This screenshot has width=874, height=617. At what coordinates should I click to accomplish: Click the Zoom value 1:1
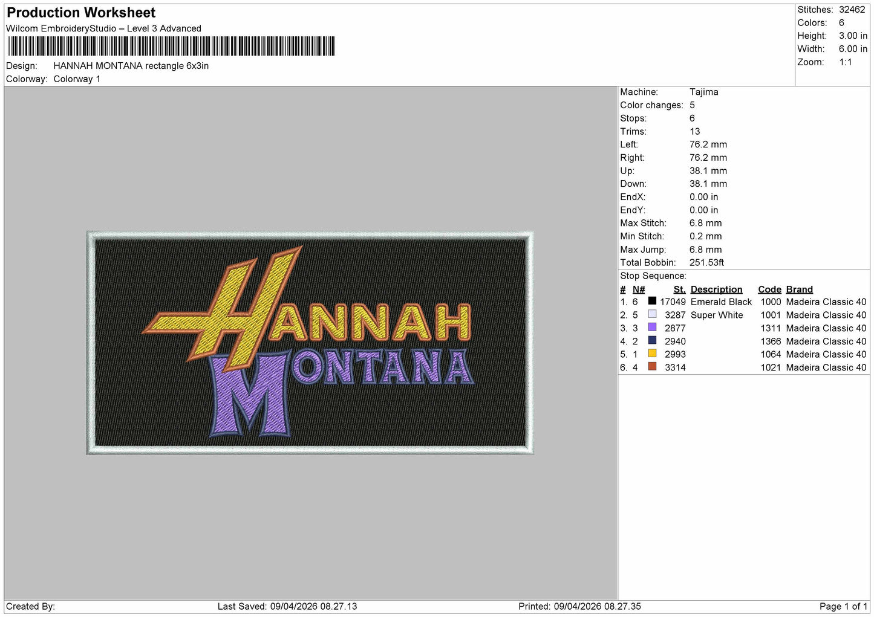point(845,62)
